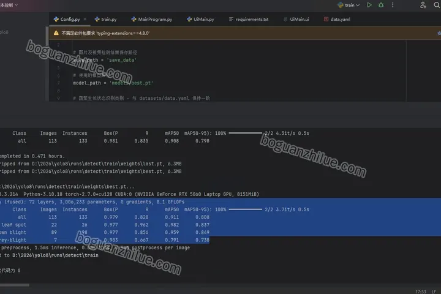
Task: Open the data.yaml tab
Action: pyautogui.click(x=337, y=19)
